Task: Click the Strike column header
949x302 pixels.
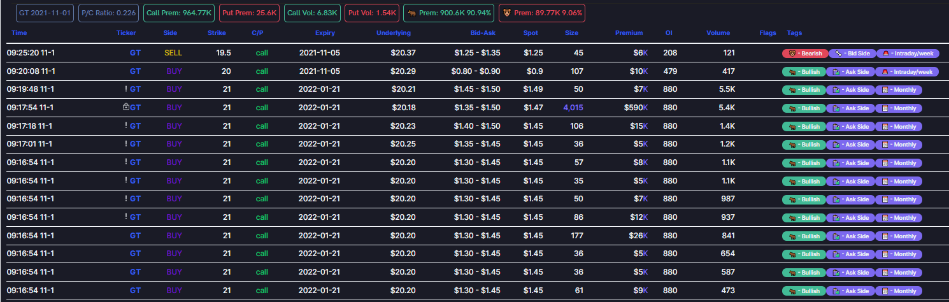Action: coord(217,32)
